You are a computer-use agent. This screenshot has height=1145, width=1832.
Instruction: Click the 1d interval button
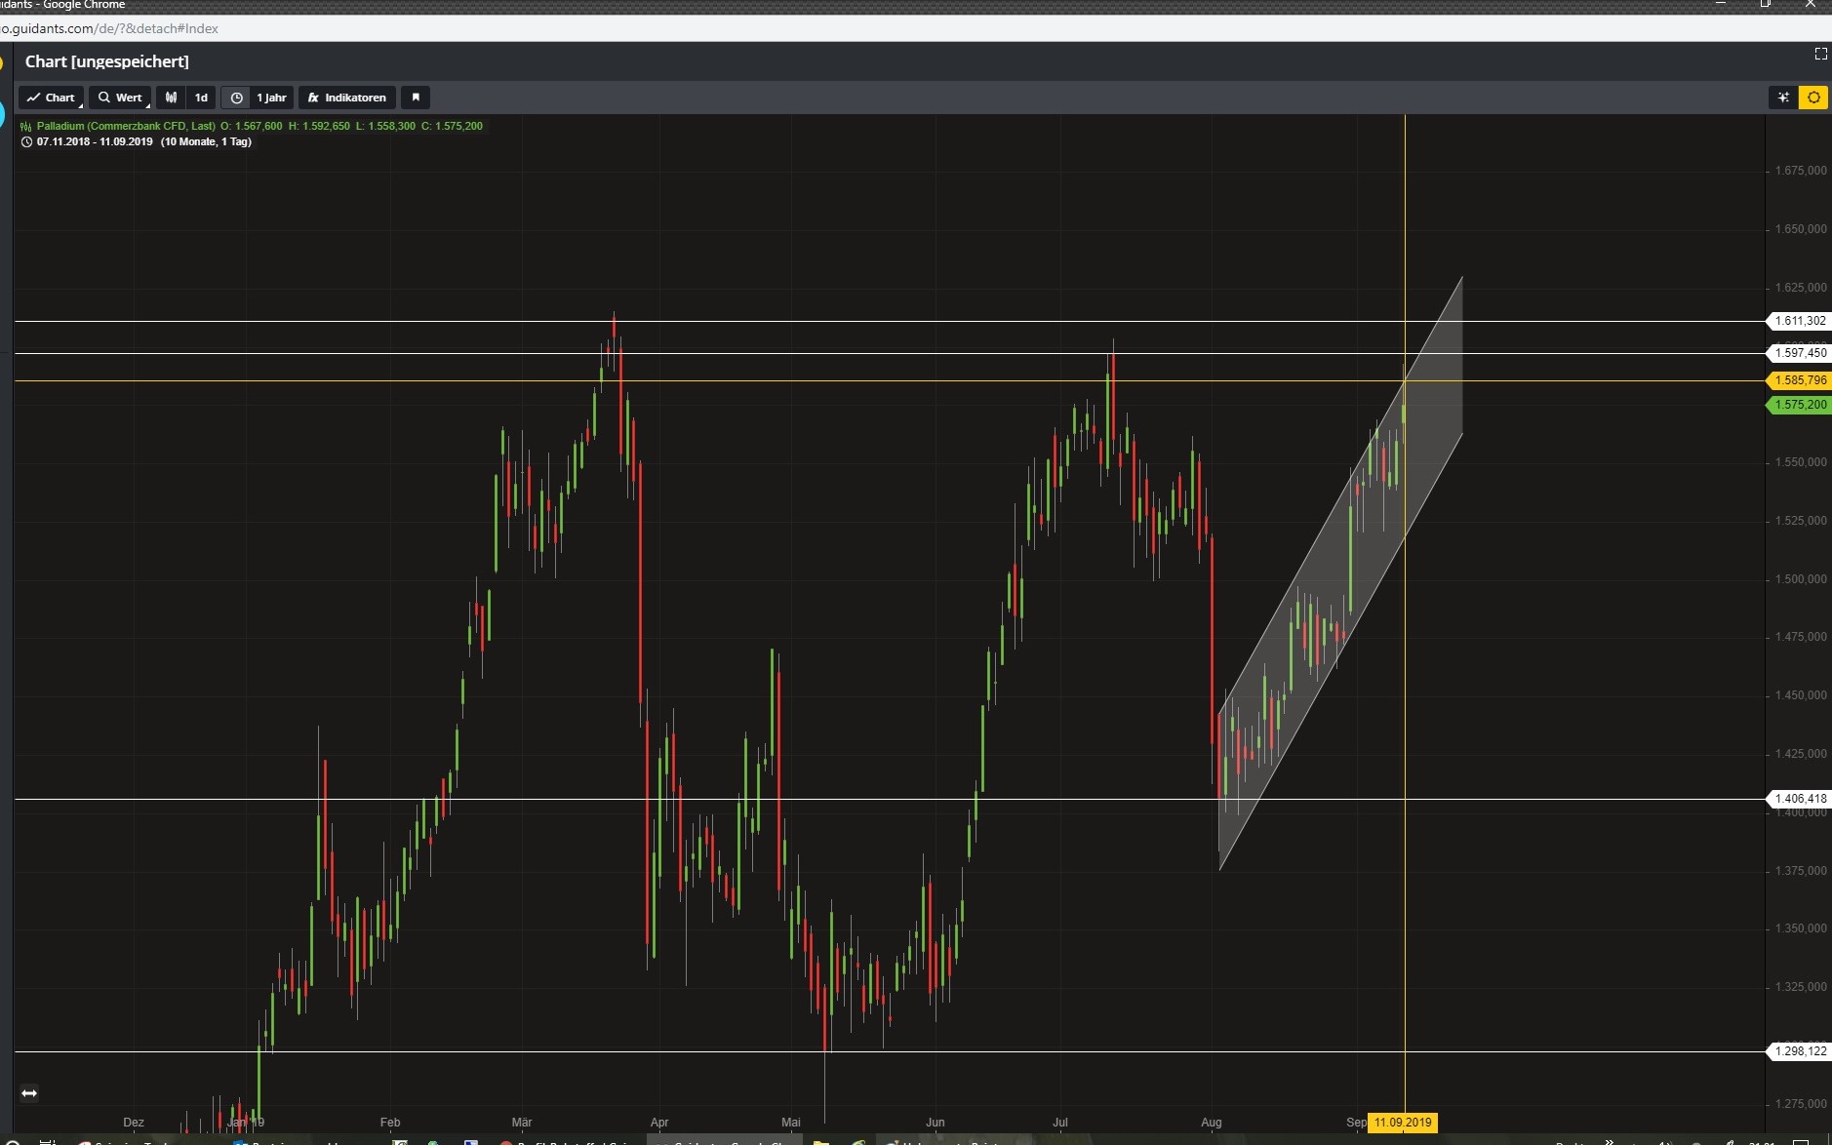coord(201,98)
